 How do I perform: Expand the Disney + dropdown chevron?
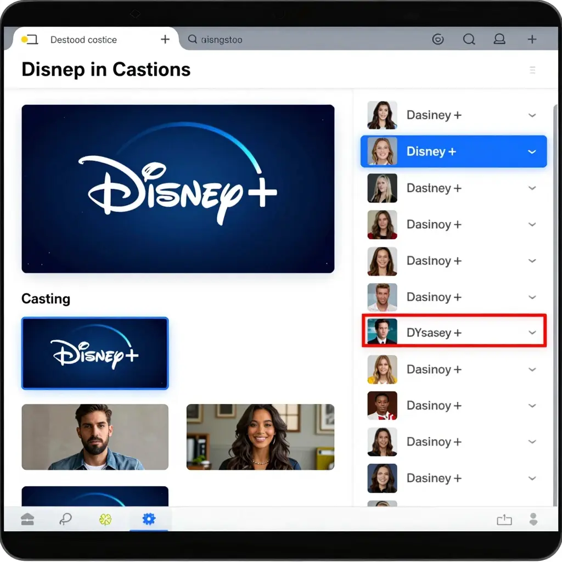[532, 151]
